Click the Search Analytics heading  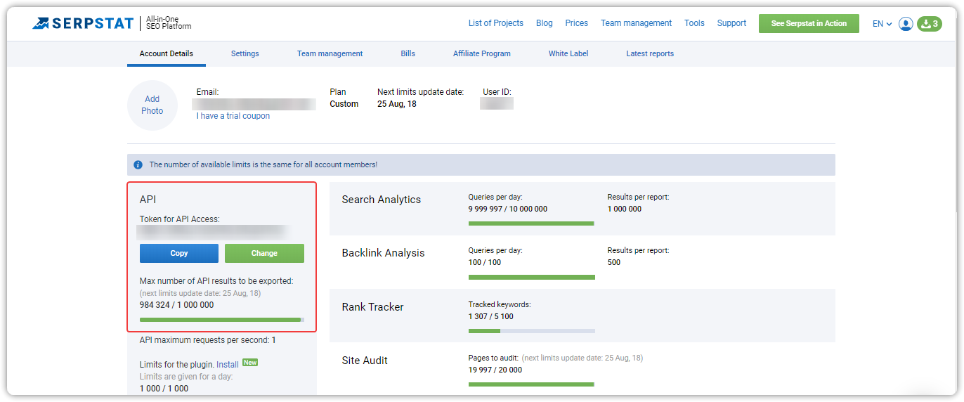click(x=382, y=200)
